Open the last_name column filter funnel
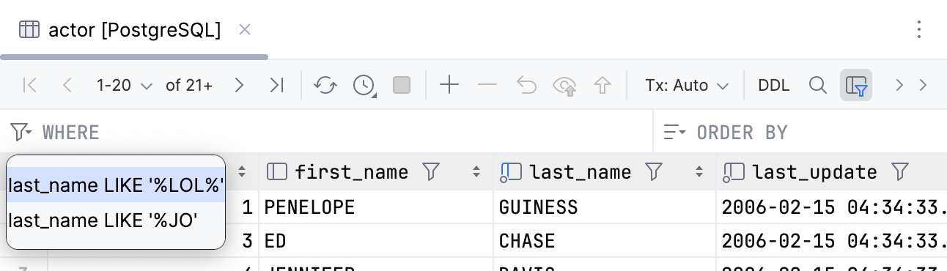947x271 pixels. [x=653, y=172]
